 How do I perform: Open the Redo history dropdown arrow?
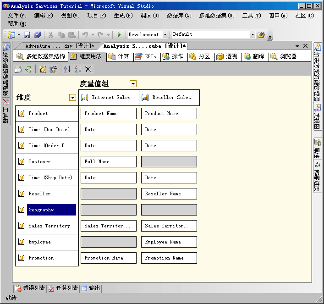pyautogui.click(x=108, y=35)
